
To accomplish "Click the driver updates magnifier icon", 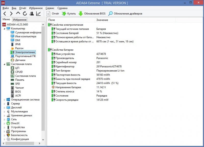I will pos(110,14).
